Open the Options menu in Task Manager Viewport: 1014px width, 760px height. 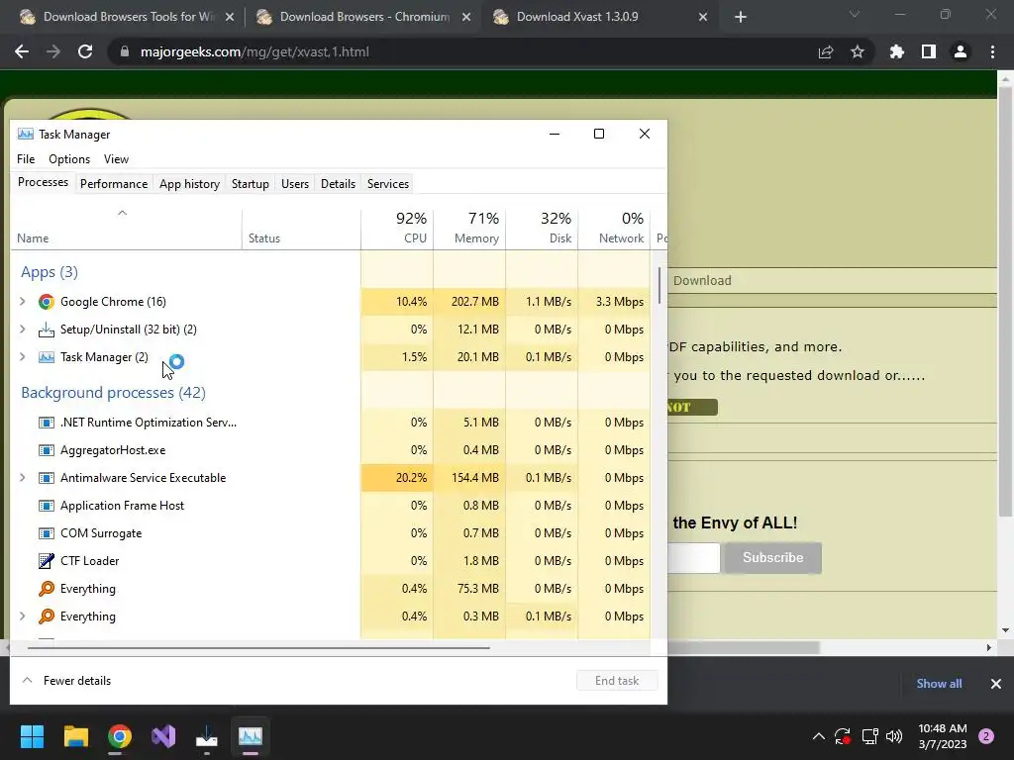click(x=69, y=159)
